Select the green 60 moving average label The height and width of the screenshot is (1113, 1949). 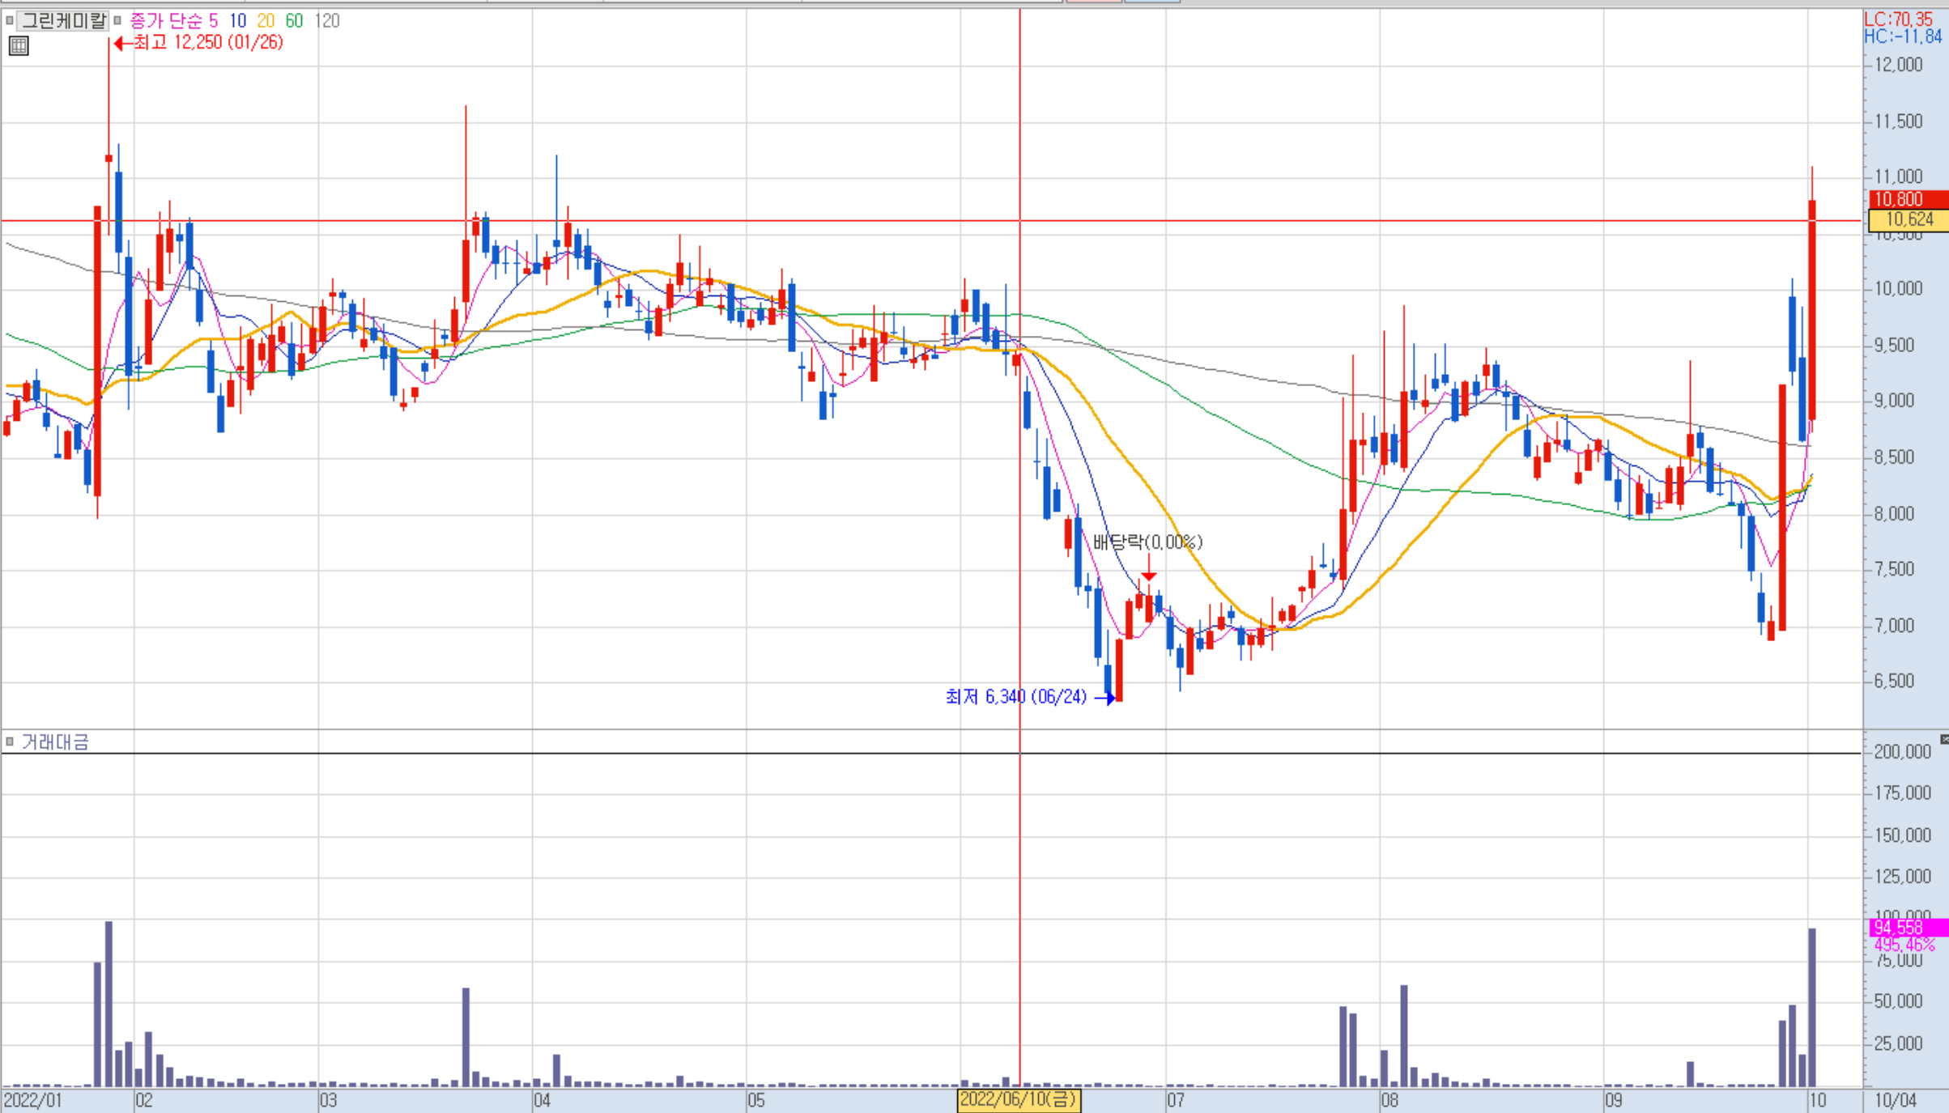point(294,21)
